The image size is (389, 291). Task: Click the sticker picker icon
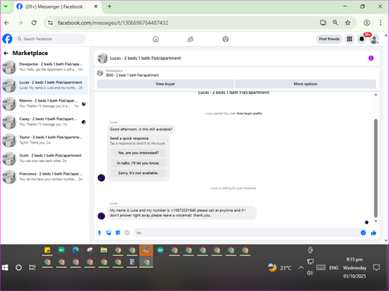[x=117, y=233]
